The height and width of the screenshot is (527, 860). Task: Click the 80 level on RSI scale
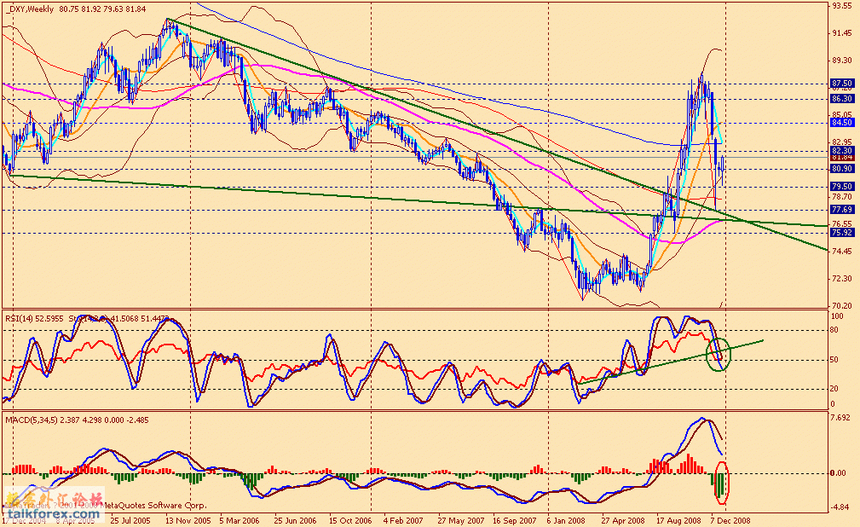coord(834,330)
